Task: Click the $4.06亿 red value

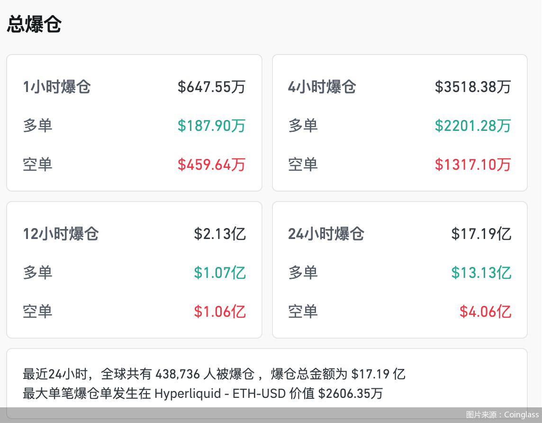Action: pyautogui.click(x=485, y=312)
